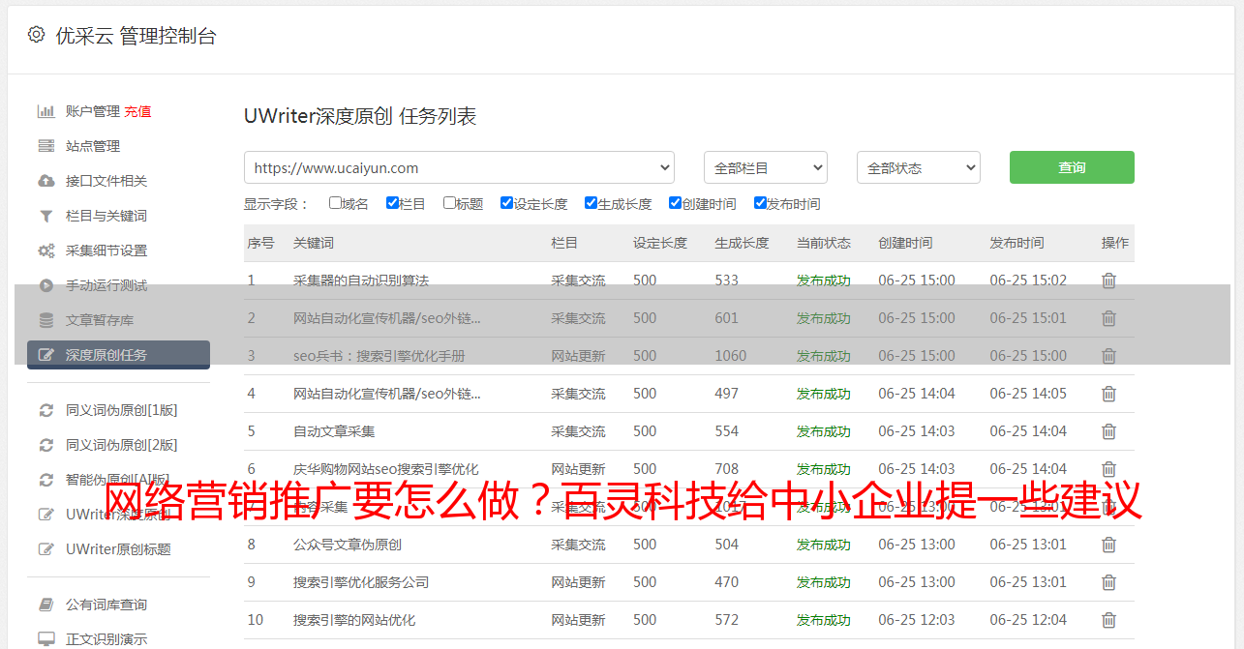Screen dimensions: 1244x649
Task: Click the refresh icon for 同义词伪原创[1版]
Action: (46, 410)
